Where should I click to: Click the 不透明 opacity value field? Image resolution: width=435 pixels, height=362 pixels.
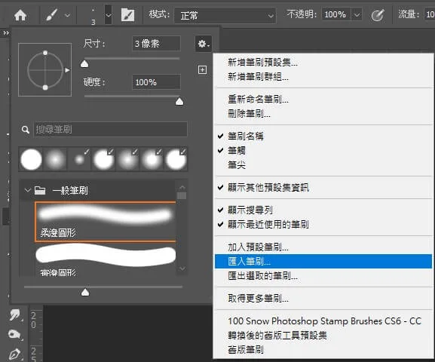(x=335, y=14)
